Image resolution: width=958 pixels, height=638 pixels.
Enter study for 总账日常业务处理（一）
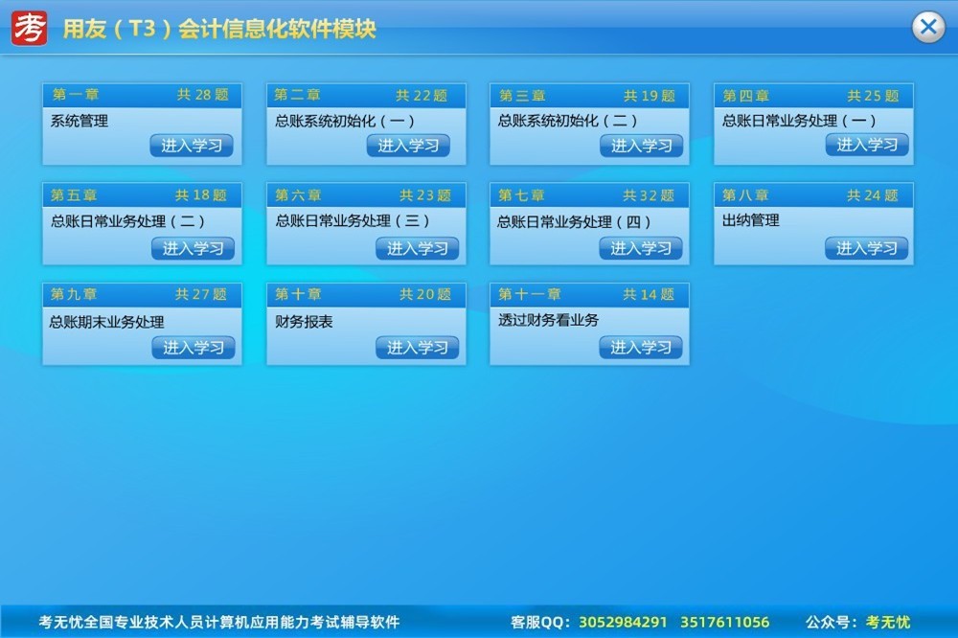(x=867, y=145)
